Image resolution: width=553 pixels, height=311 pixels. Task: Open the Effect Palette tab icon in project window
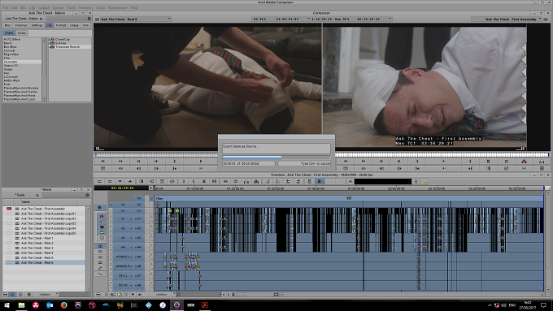click(49, 25)
